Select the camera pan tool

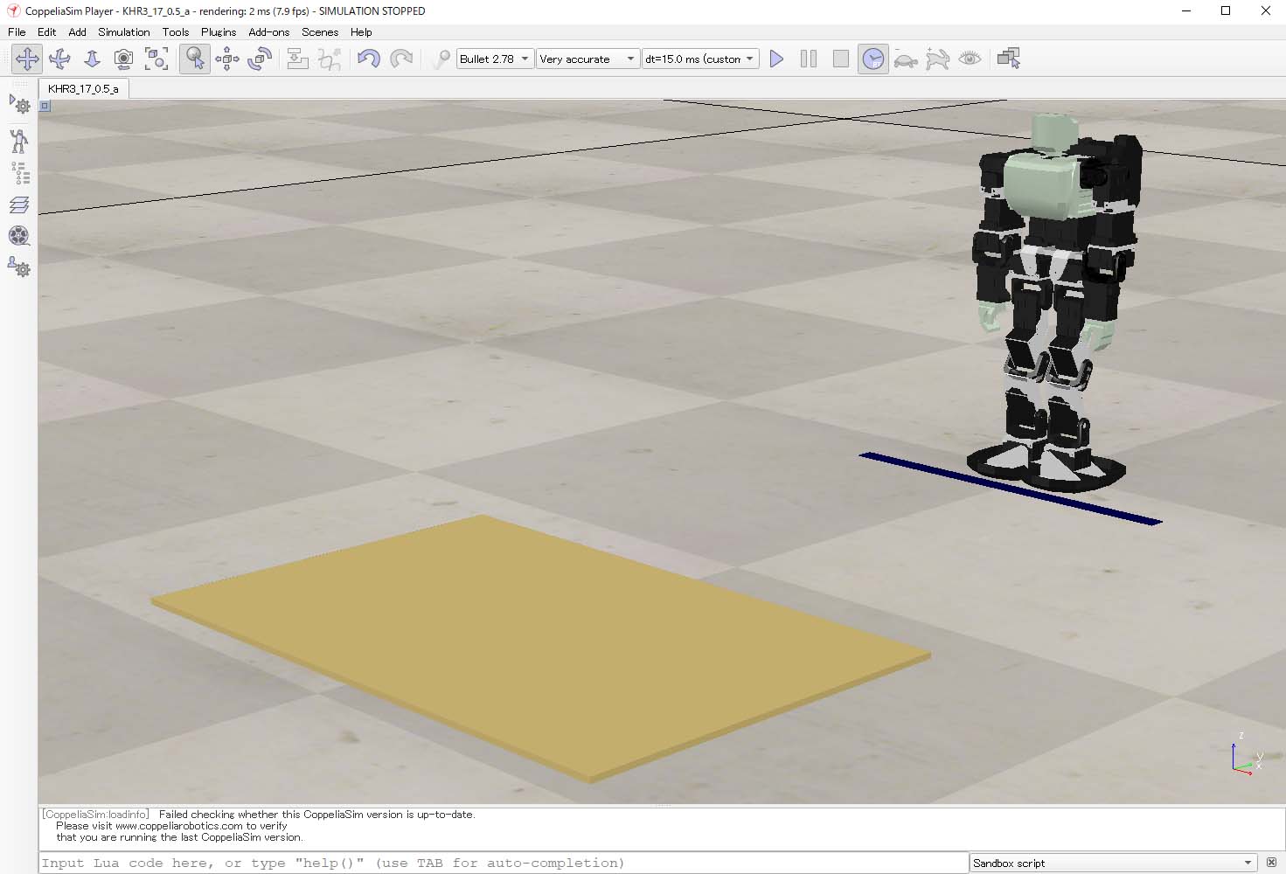tap(27, 59)
